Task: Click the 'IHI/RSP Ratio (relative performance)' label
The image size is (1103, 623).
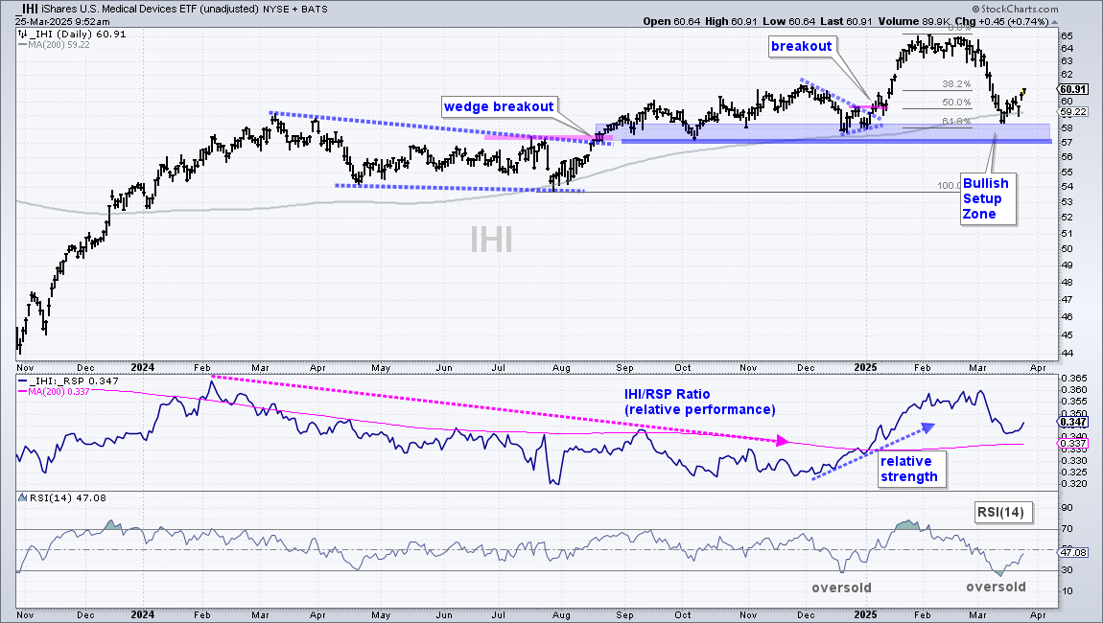Action: tap(700, 402)
